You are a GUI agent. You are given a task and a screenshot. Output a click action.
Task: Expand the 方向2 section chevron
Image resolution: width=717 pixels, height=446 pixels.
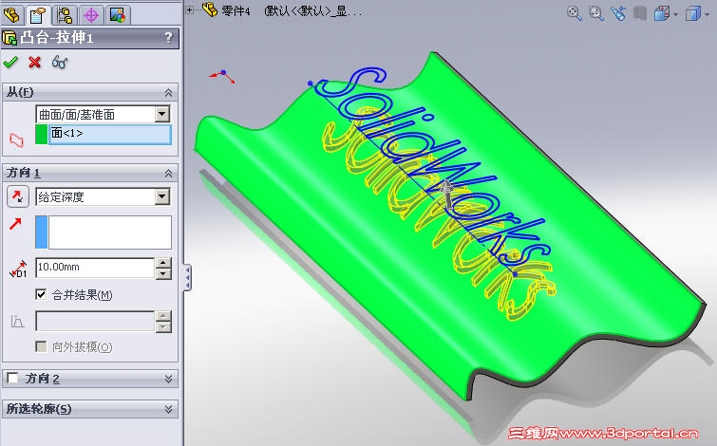click(168, 379)
